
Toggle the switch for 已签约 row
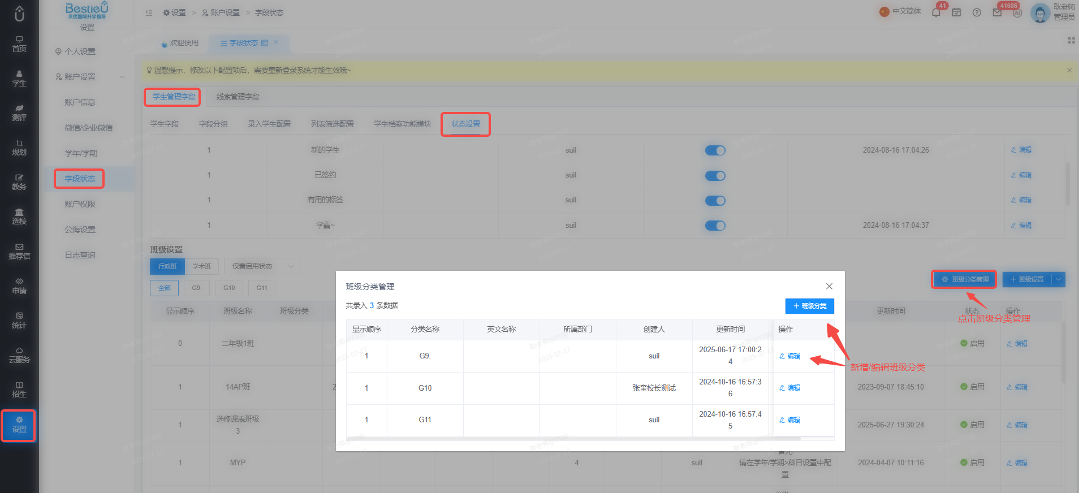[x=715, y=176]
